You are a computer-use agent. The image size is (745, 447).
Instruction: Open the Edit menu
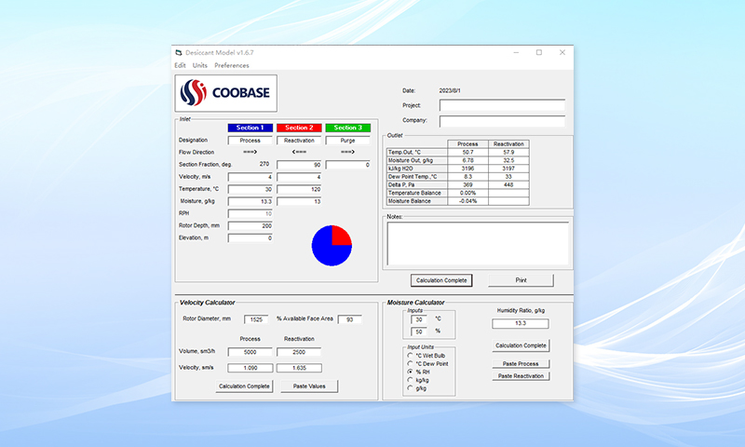[180, 65]
